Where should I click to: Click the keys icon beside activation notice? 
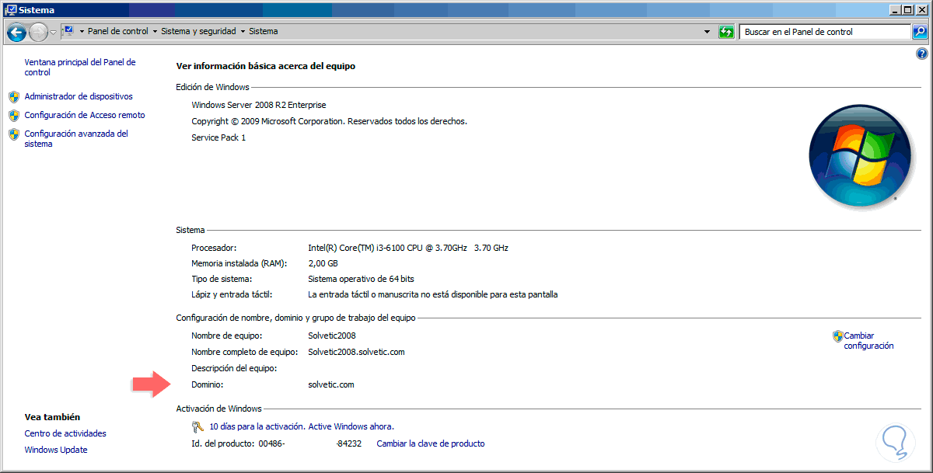(197, 426)
